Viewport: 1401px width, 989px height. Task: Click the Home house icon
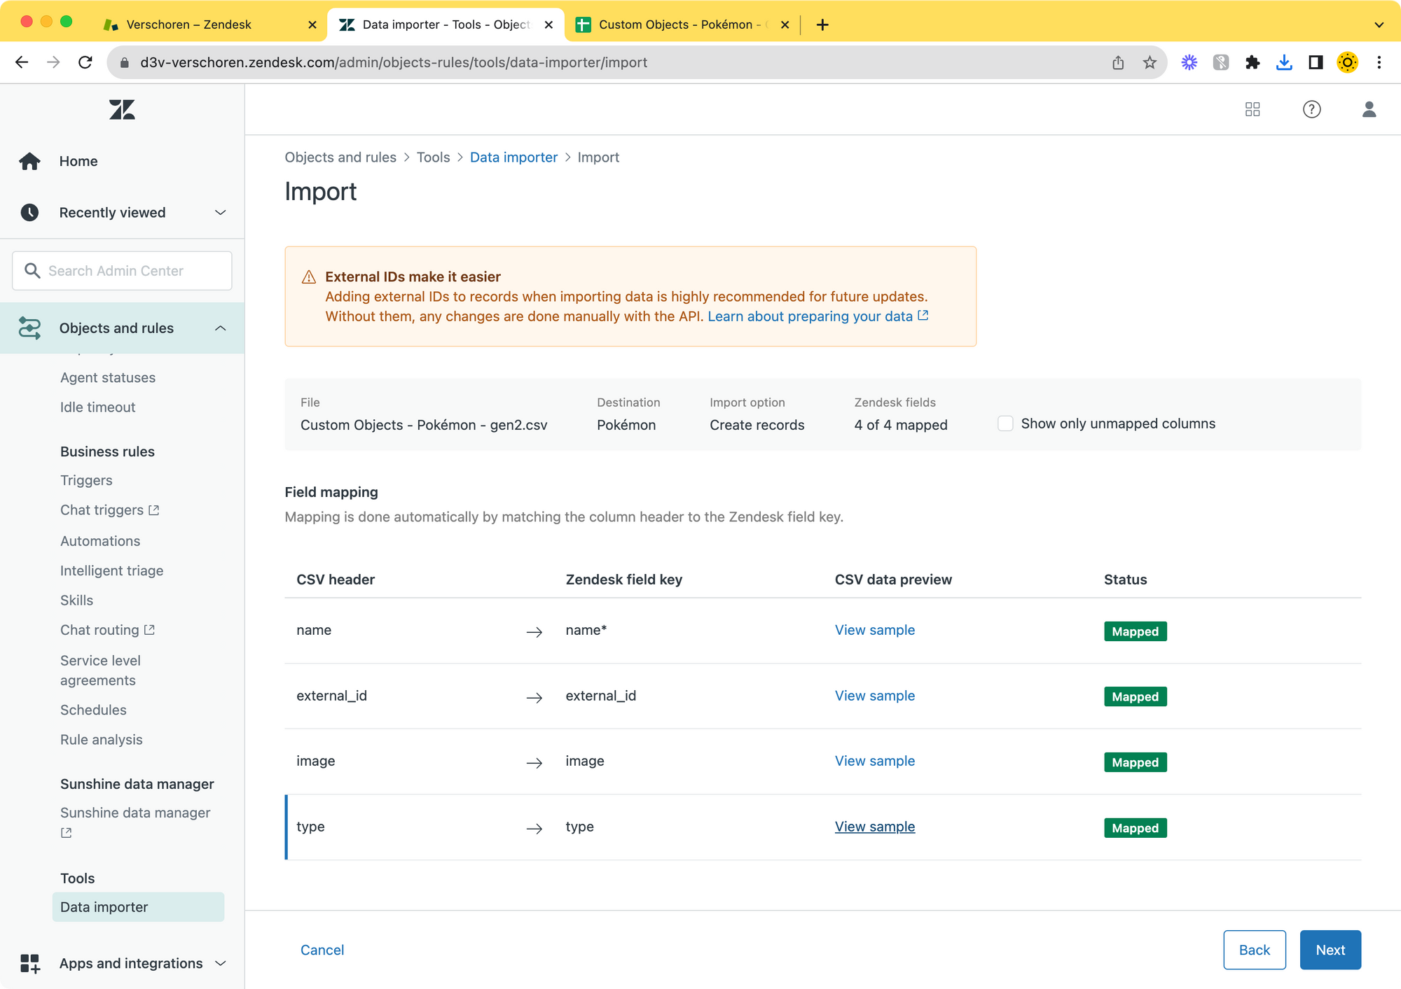(x=29, y=161)
